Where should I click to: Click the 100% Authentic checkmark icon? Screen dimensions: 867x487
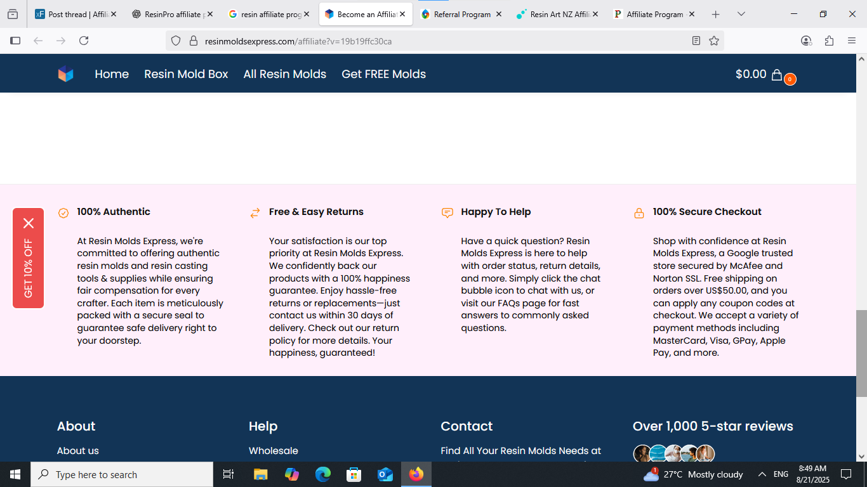pos(63,213)
